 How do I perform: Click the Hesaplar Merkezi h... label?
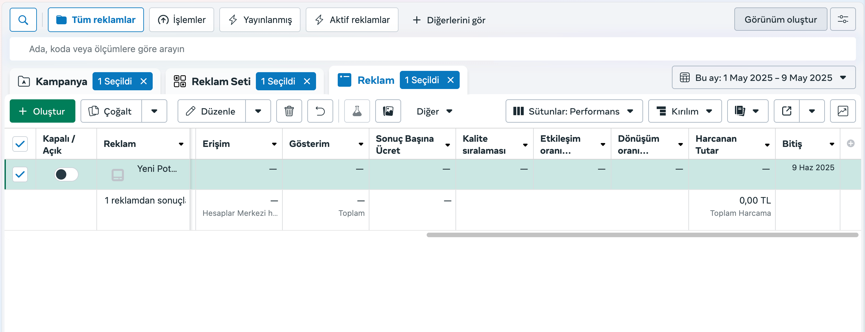pos(240,213)
